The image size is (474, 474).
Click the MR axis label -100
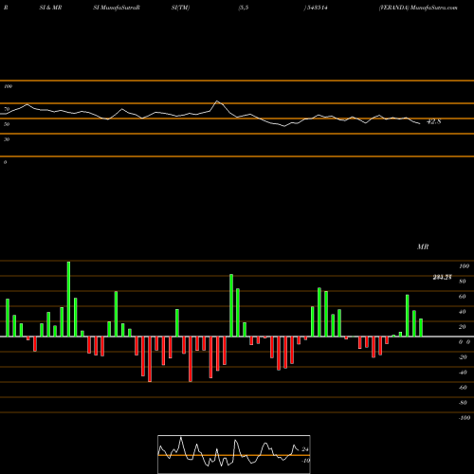click(465, 418)
